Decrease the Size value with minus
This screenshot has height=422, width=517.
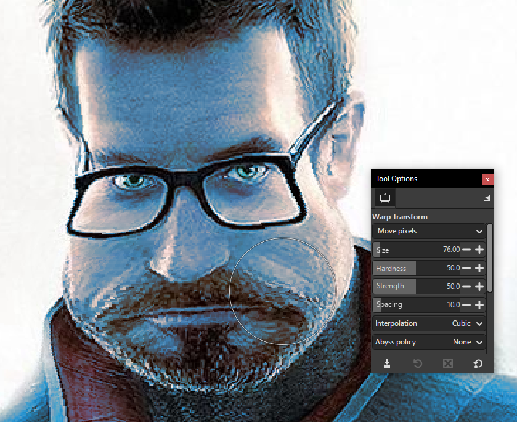tap(466, 250)
